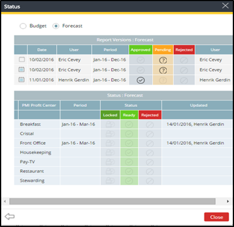Click the Rejected icon for Pay-TV
234x227 pixels.
pyautogui.click(x=150, y=162)
